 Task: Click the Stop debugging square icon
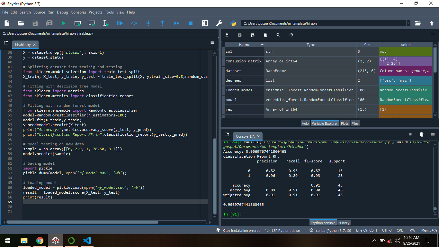[x=191, y=23]
